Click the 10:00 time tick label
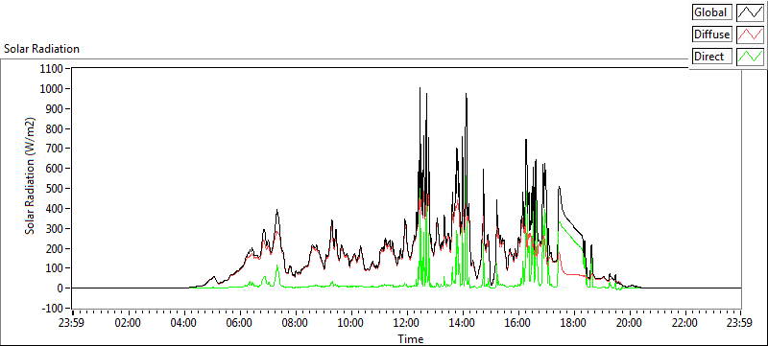 (x=351, y=323)
